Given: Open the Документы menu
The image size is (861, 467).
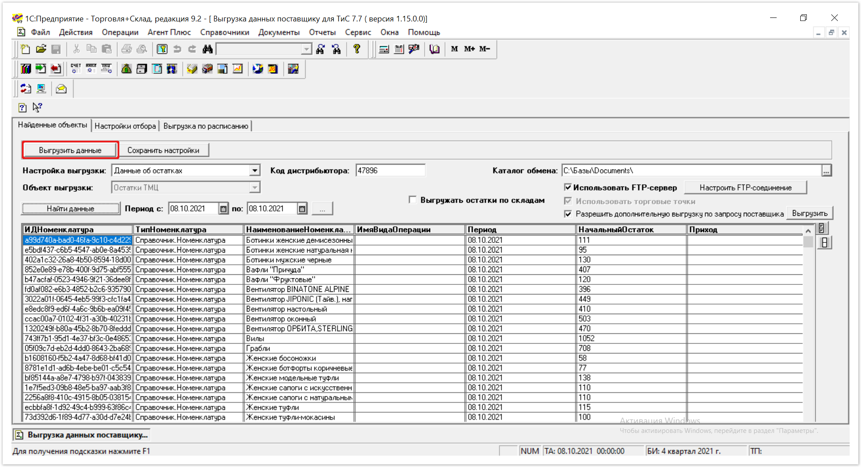Looking at the screenshot, I should click(x=279, y=32).
